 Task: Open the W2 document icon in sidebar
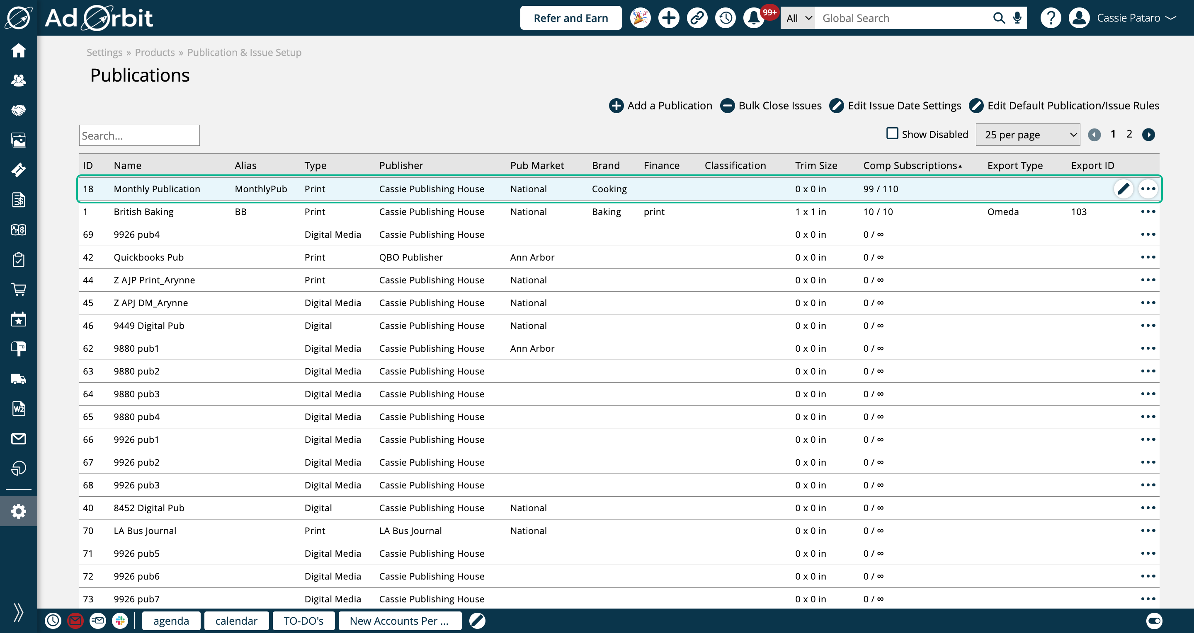(x=19, y=409)
